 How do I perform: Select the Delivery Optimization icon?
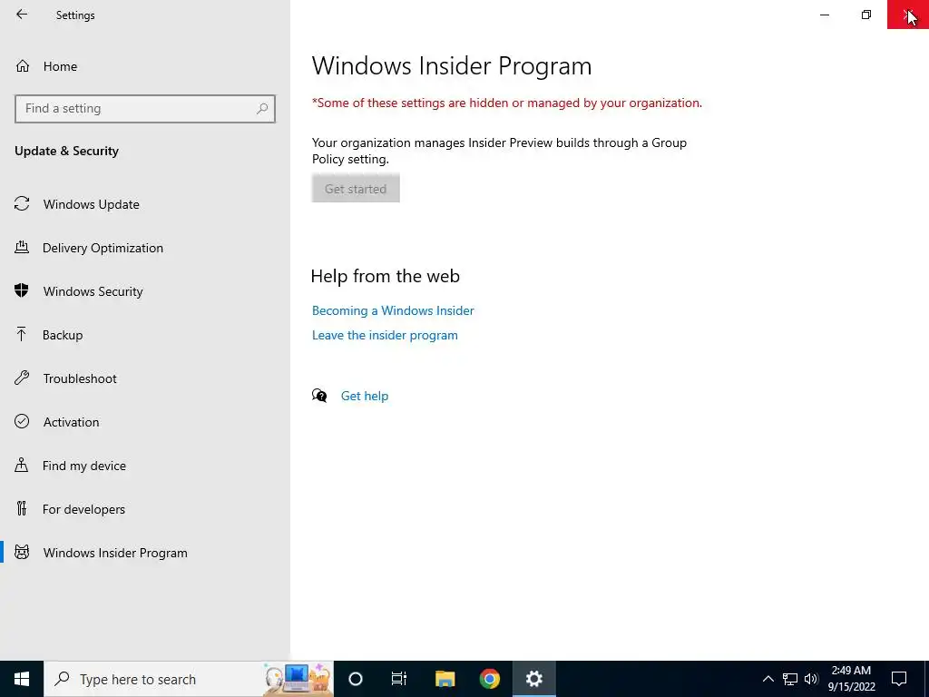22,248
